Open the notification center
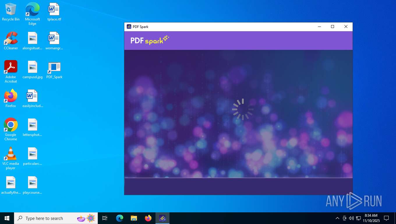 coord(386,218)
